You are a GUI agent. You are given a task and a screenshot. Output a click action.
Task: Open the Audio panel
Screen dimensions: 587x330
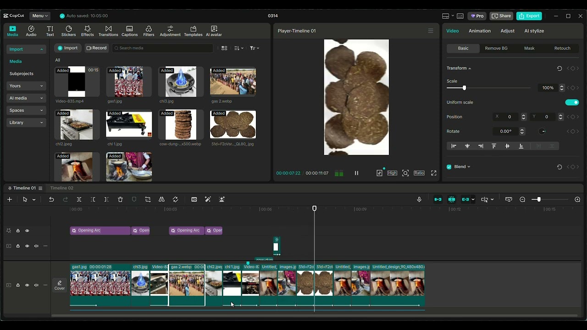click(x=31, y=31)
